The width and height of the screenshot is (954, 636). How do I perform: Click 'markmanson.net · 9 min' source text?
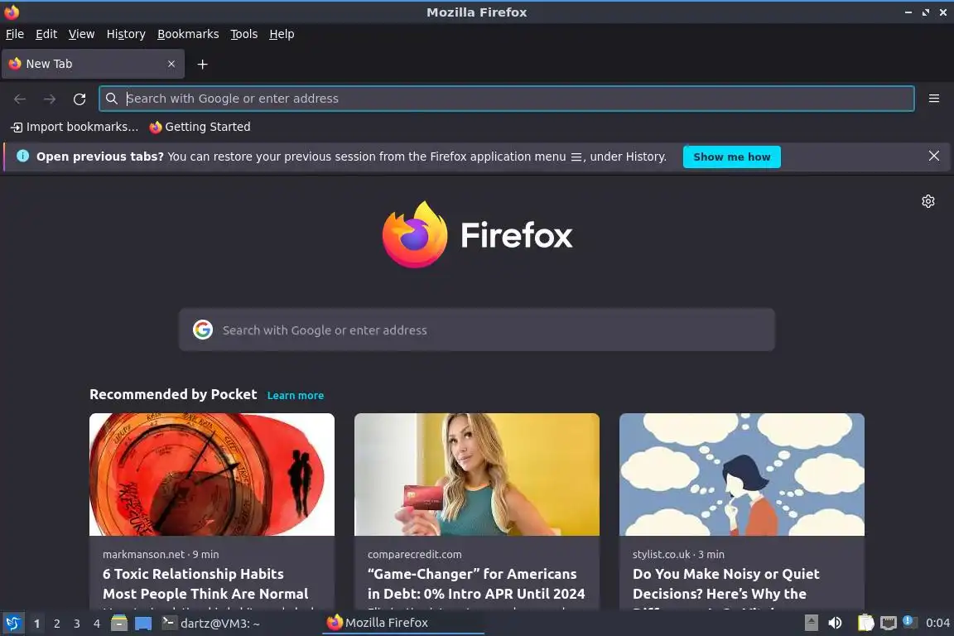(161, 555)
